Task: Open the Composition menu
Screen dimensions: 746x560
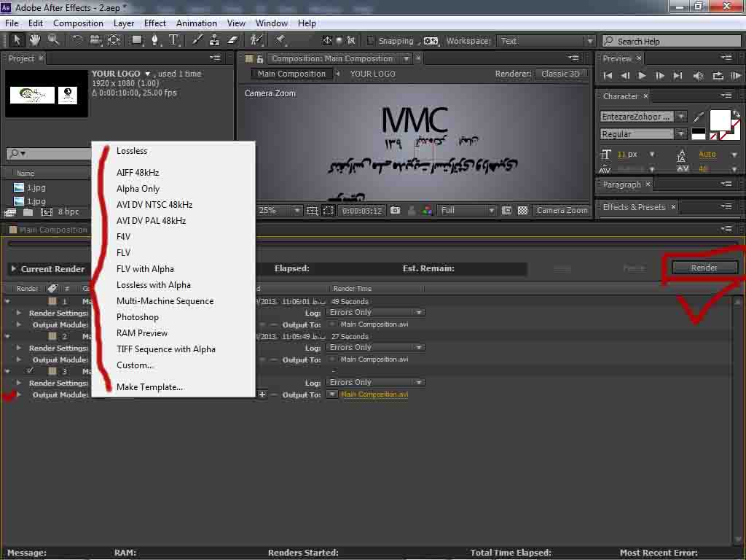Action: point(78,23)
